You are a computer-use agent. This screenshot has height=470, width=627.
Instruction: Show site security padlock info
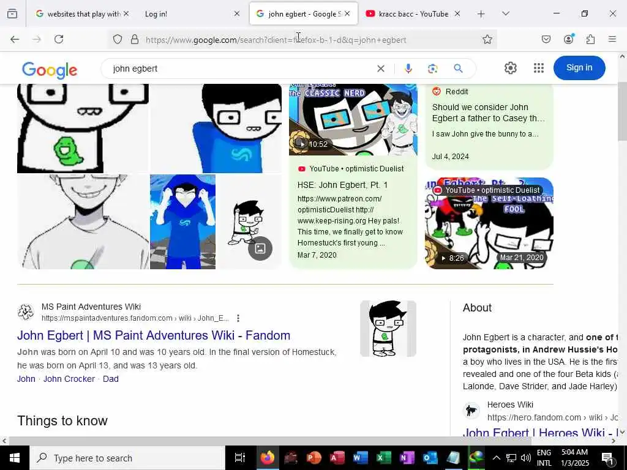coord(135,39)
